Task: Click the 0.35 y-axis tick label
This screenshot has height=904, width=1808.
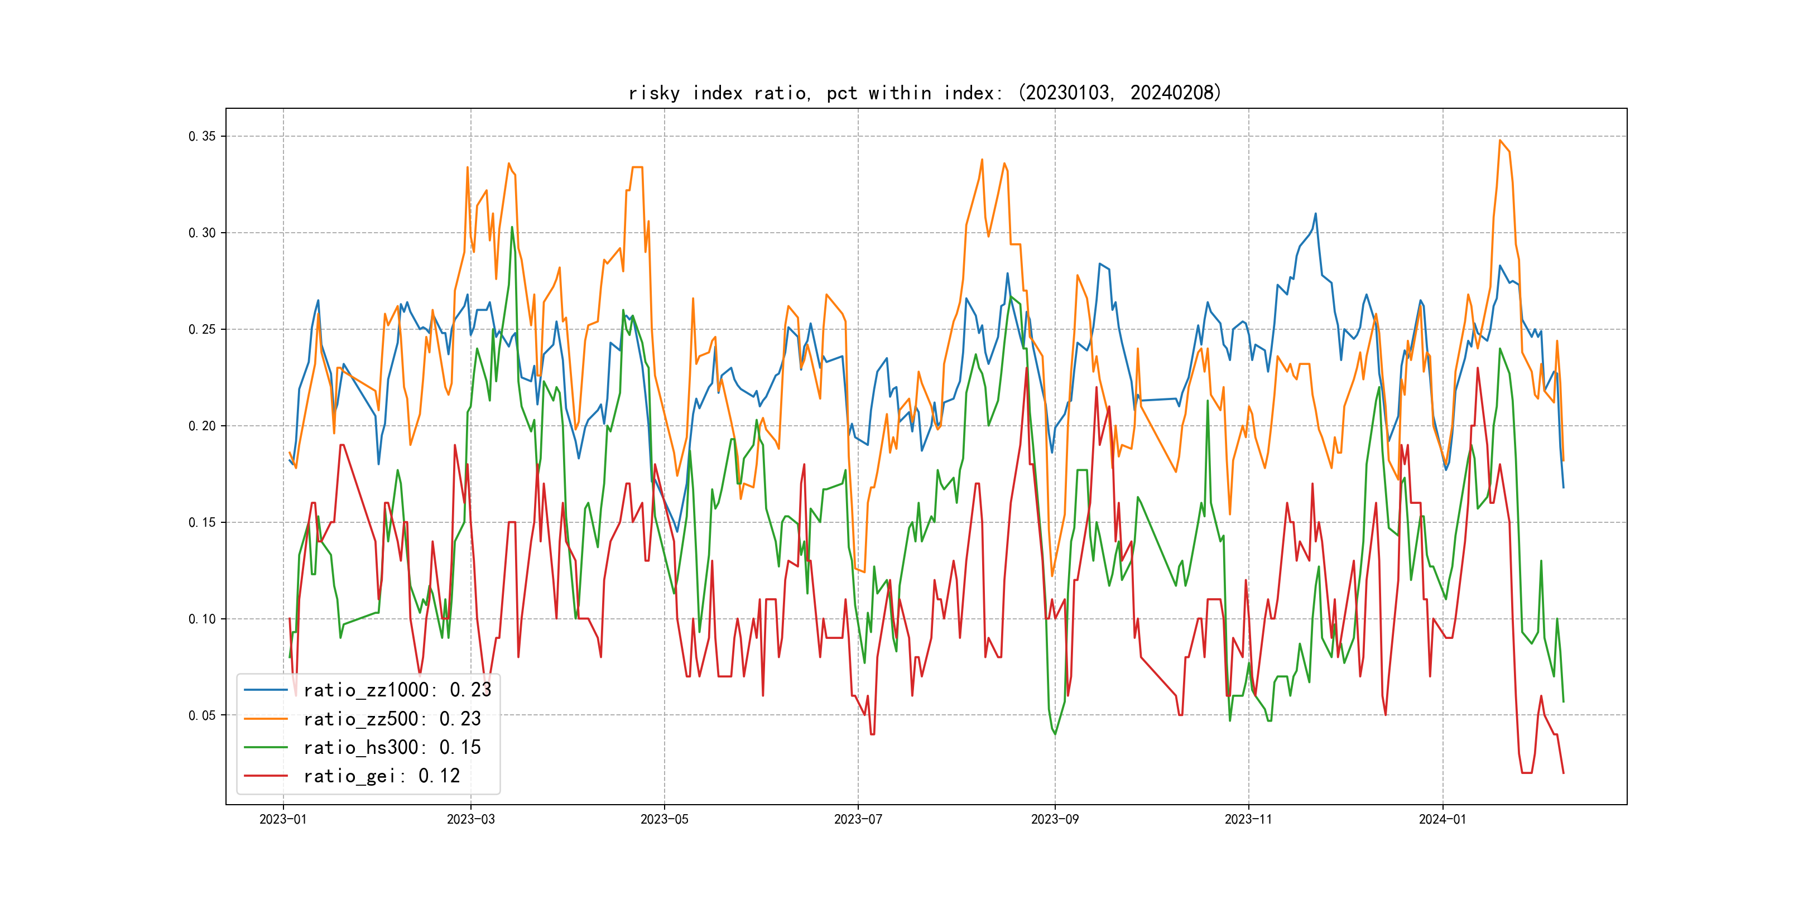Action: pyautogui.click(x=201, y=136)
